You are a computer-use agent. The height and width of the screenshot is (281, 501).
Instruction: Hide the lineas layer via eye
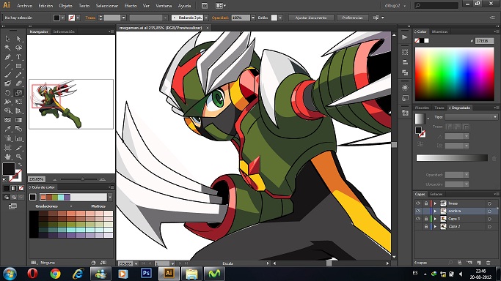coord(418,203)
